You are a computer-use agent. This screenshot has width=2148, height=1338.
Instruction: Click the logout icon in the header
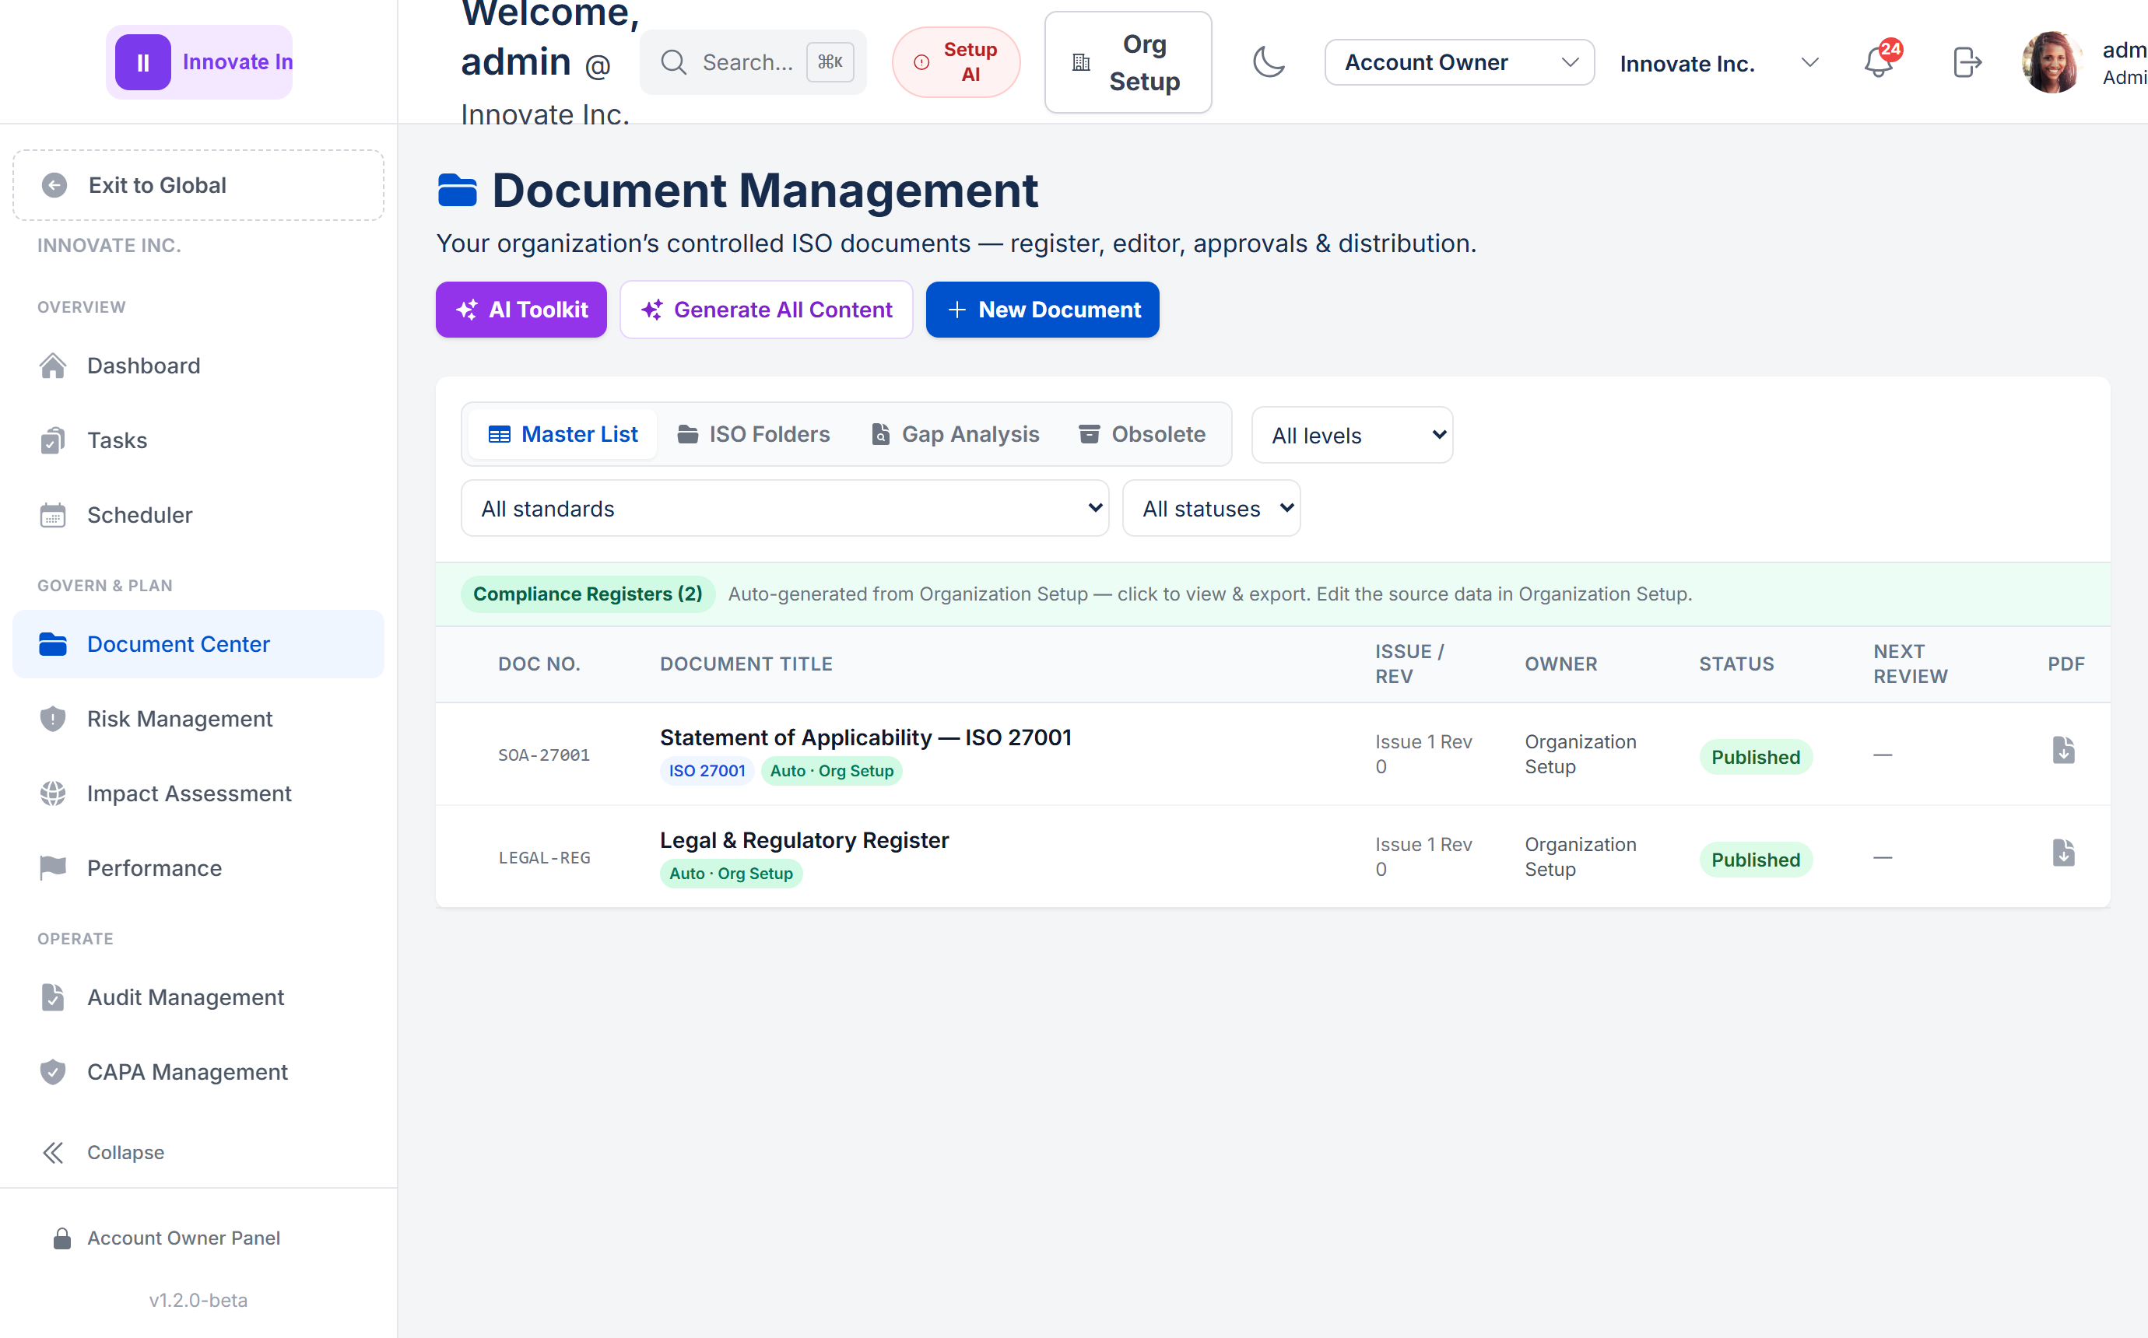point(1967,63)
